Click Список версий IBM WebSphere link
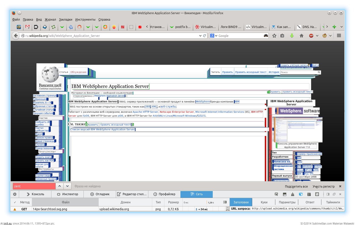Viewport: 355px width, 225px height. (103, 129)
